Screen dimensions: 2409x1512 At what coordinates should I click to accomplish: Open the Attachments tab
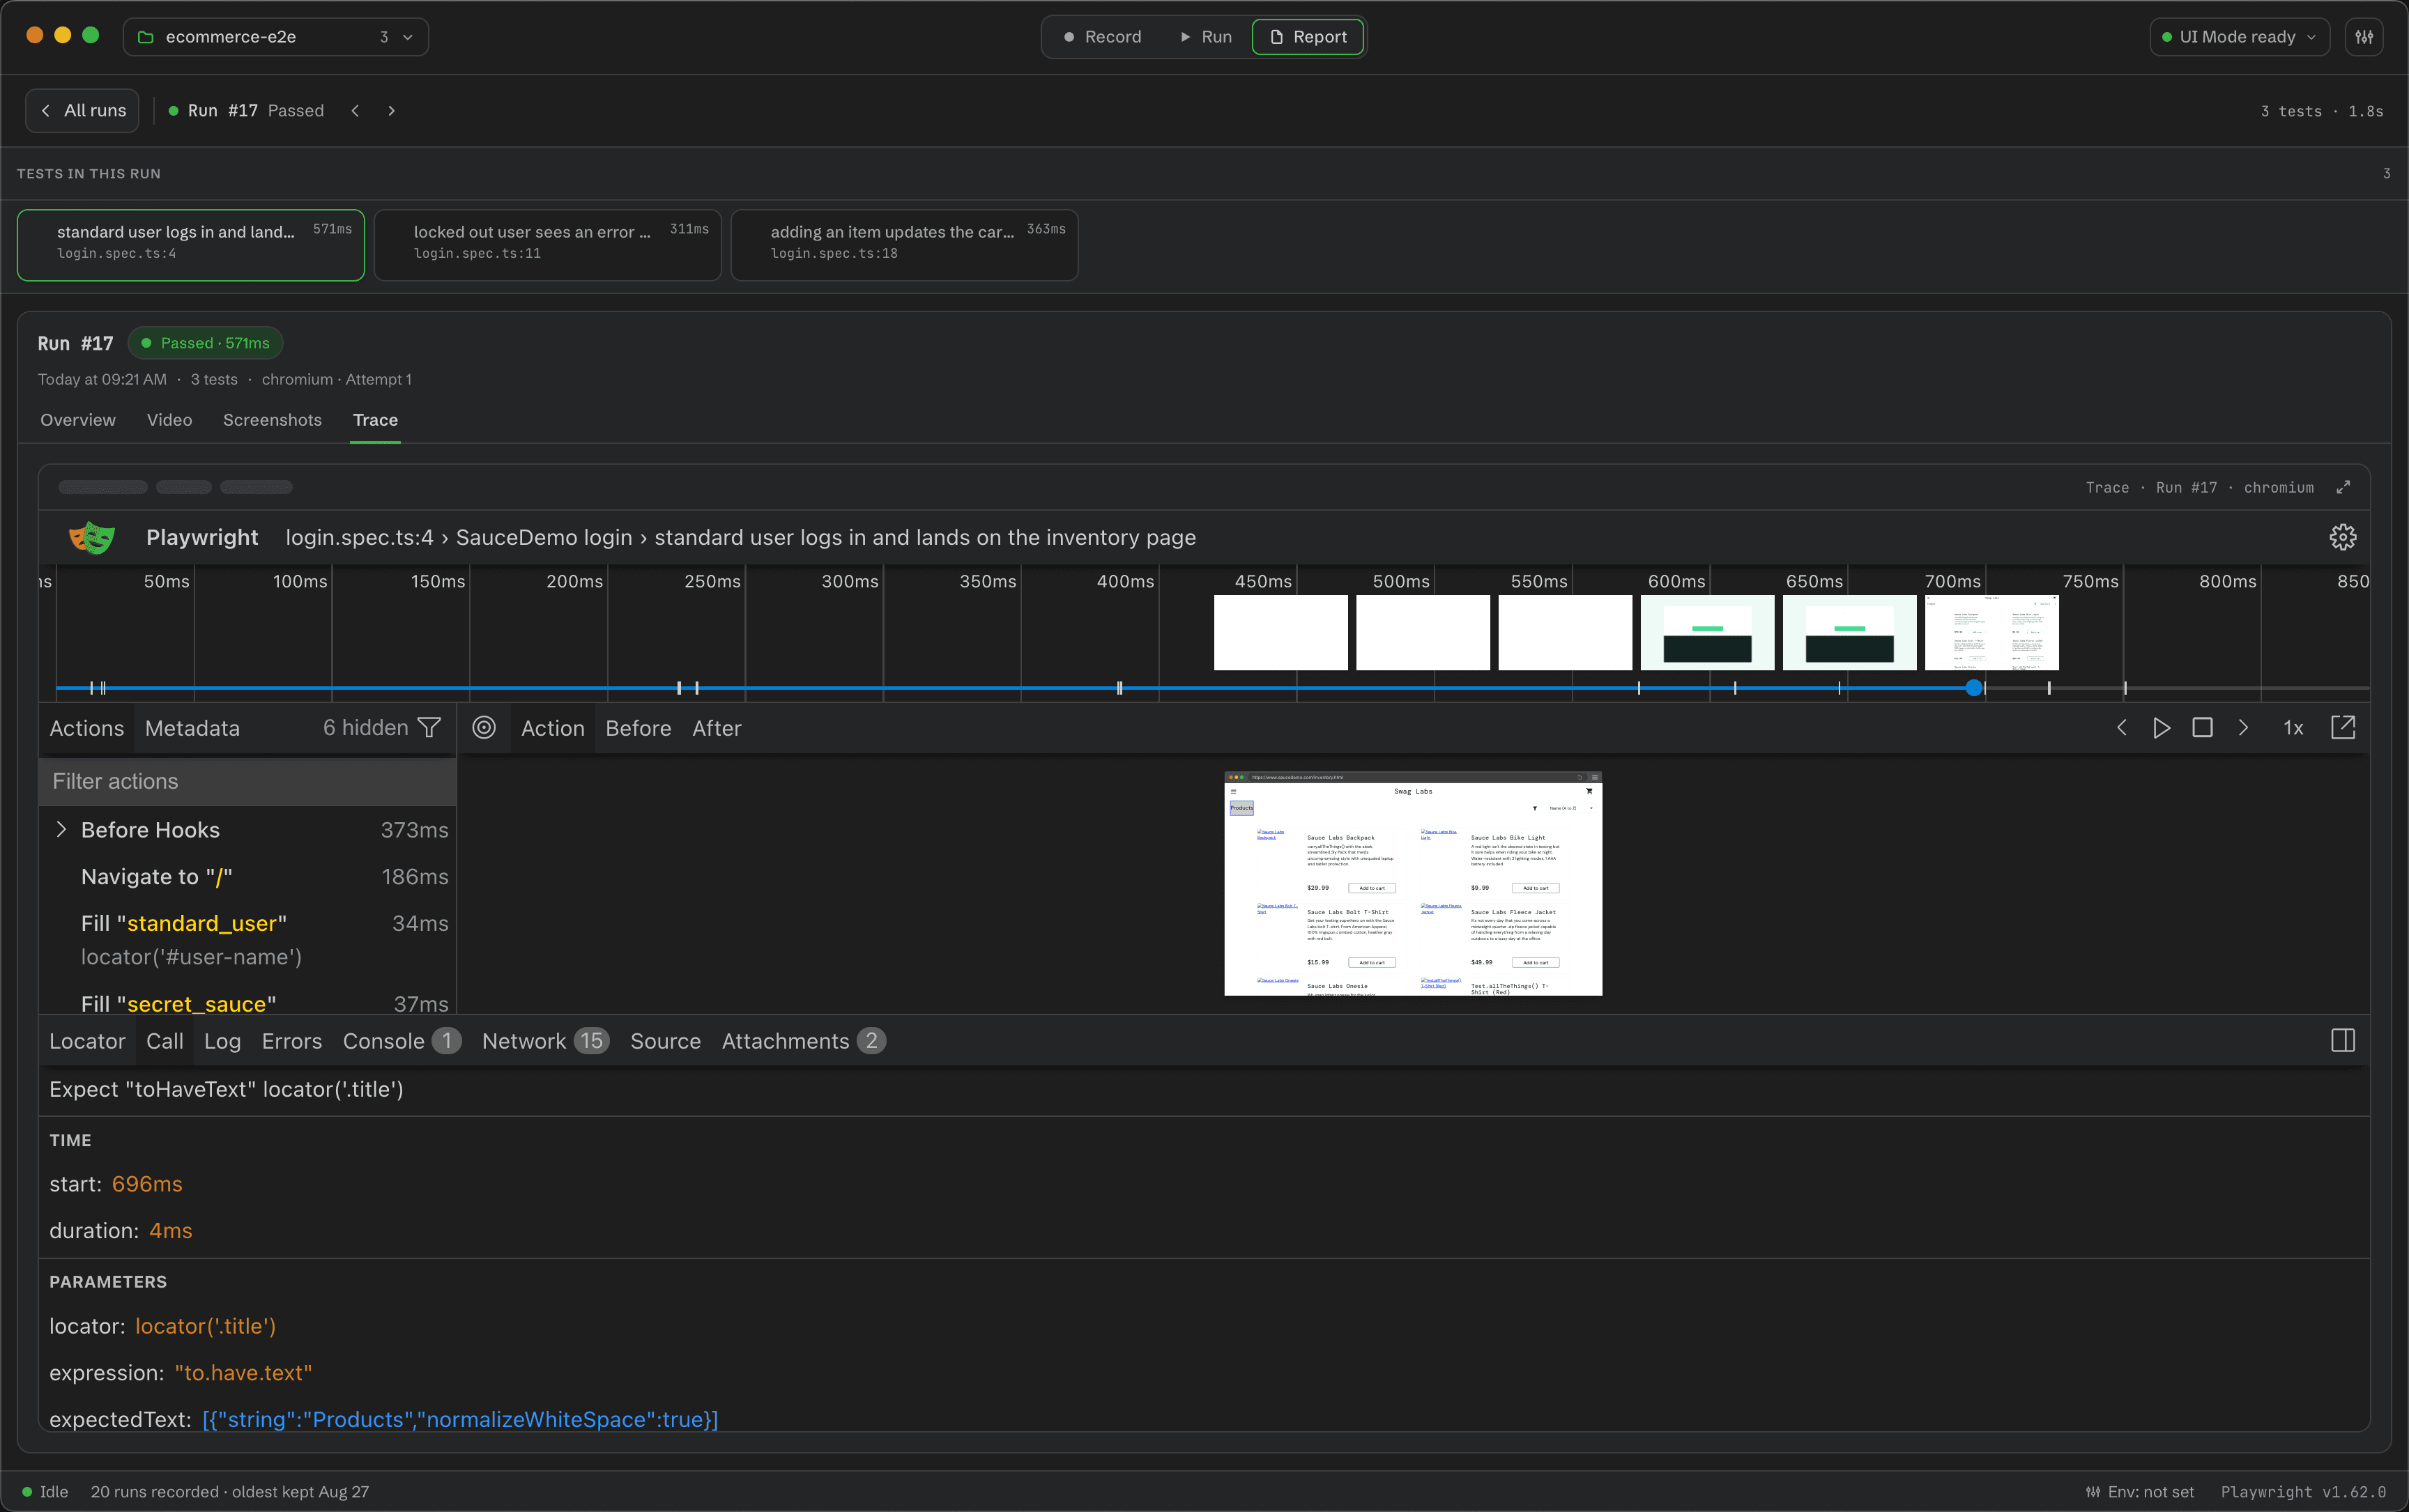803,1041
